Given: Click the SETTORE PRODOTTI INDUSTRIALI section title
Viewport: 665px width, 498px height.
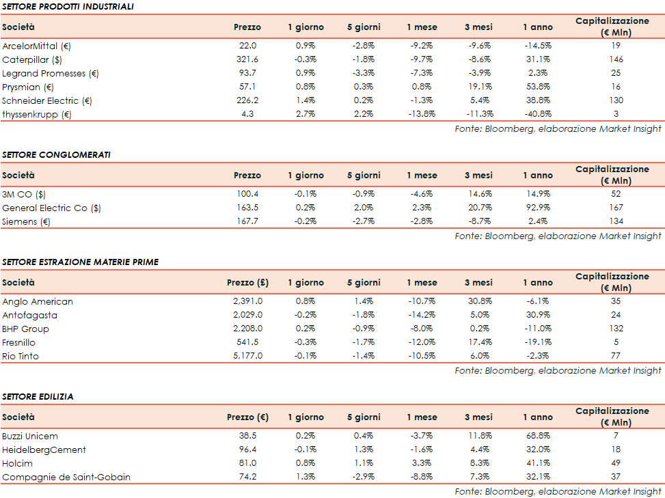Looking at the screenshot, I should (68, 6).
